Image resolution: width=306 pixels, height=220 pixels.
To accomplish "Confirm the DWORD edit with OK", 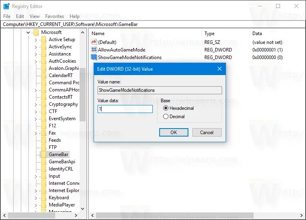I will (174, 133).
